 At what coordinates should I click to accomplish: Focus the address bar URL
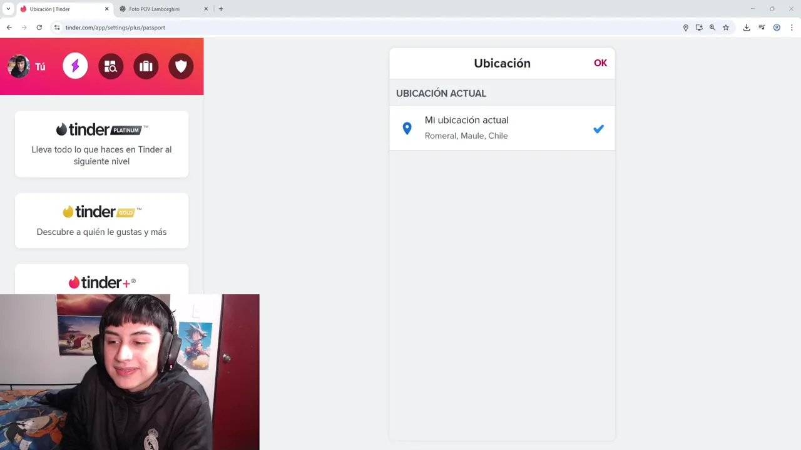(115, 27)
